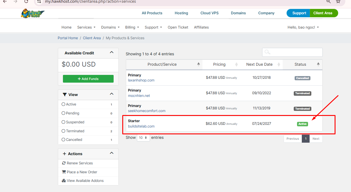This screenshot has height=192, width=351.
Task: Select the Suspended filter radio button
Action: coord(63,122)
